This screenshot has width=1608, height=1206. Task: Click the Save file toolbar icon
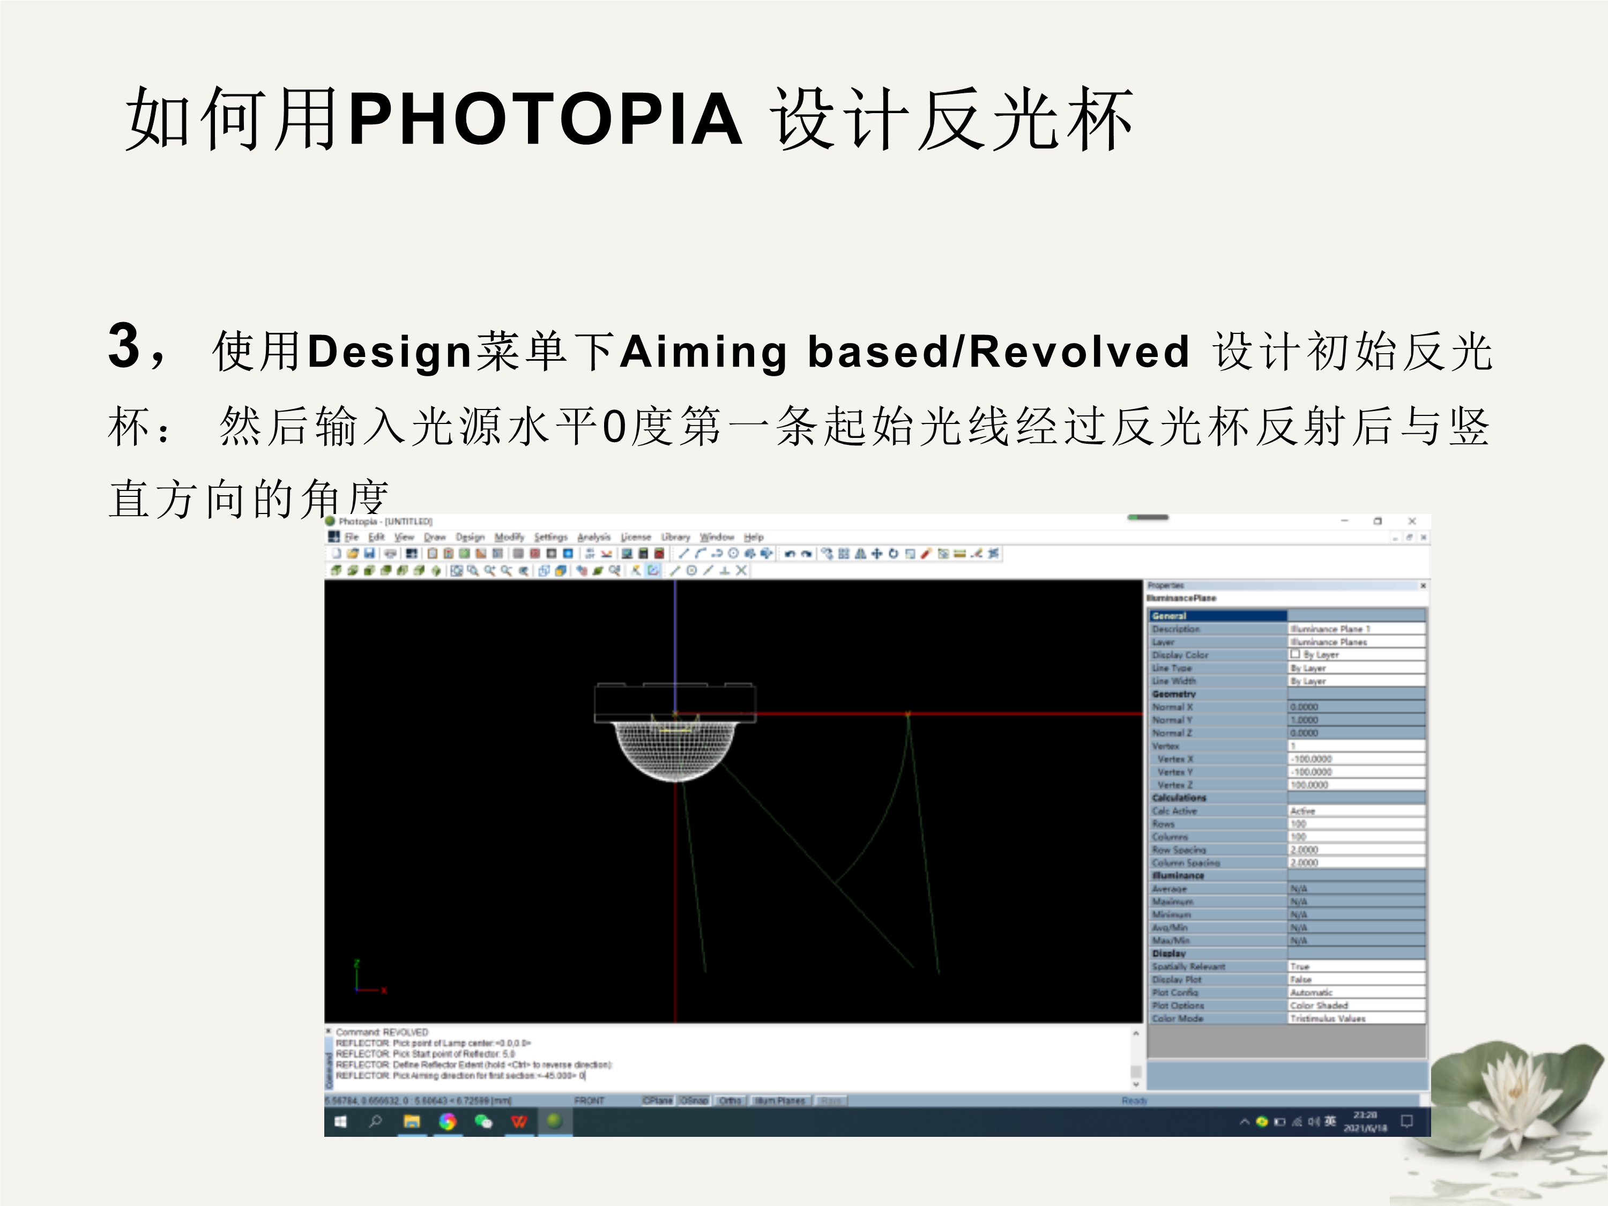point(370,553)
